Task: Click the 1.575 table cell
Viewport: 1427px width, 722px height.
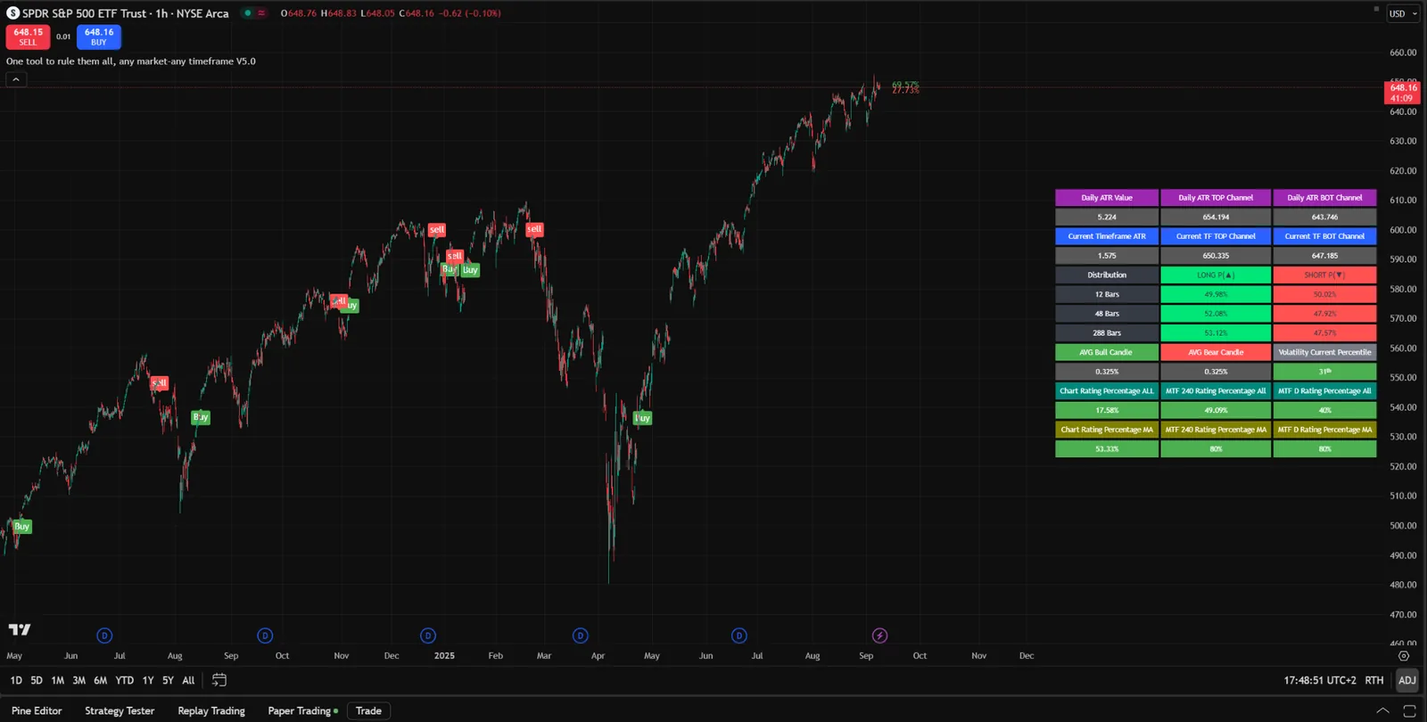Action: [x=1107, y=256]
